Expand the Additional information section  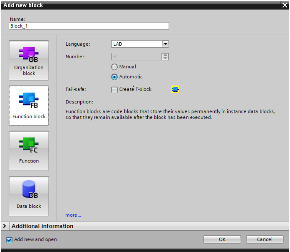pyautogui.click(x=5, y=226)
